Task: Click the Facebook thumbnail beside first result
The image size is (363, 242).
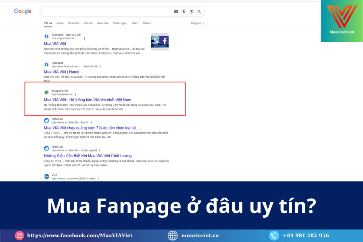Action: click(x=159, y=42)
